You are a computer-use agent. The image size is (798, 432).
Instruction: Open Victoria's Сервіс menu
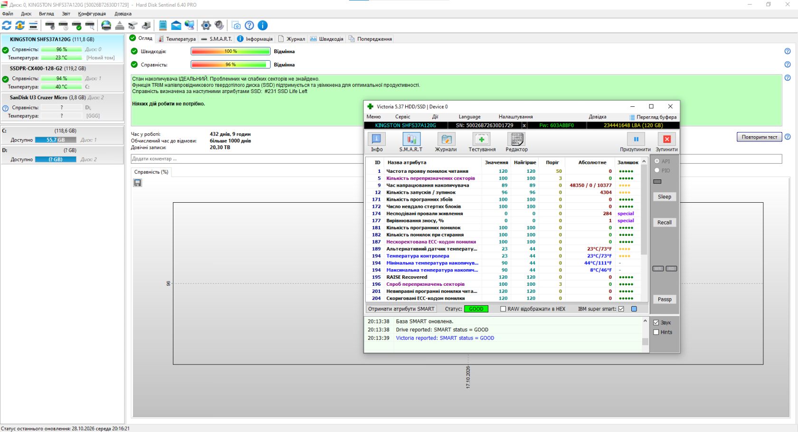point(402,117)
